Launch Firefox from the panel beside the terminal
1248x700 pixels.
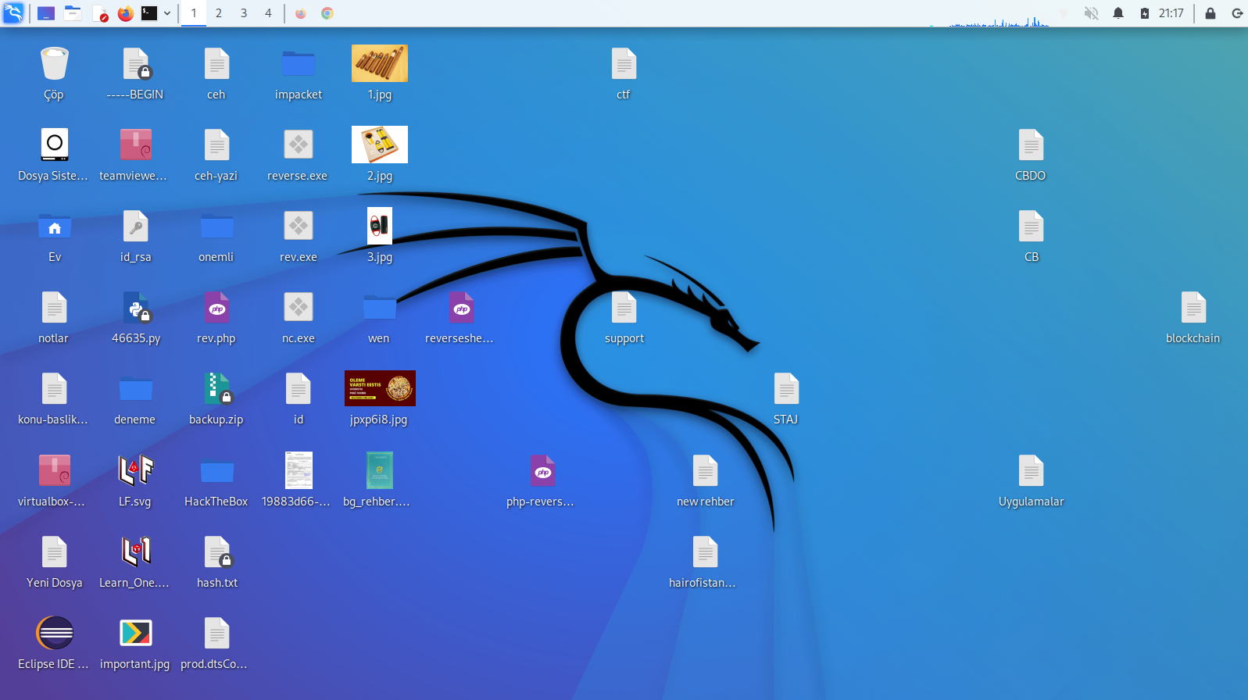pyautogui.click(x=125, y=13)
